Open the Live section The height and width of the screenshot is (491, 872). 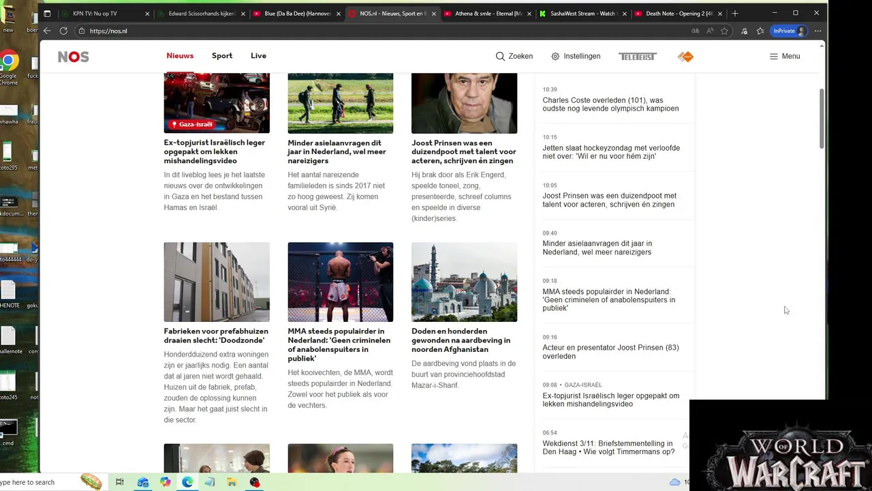pos(258,56)
